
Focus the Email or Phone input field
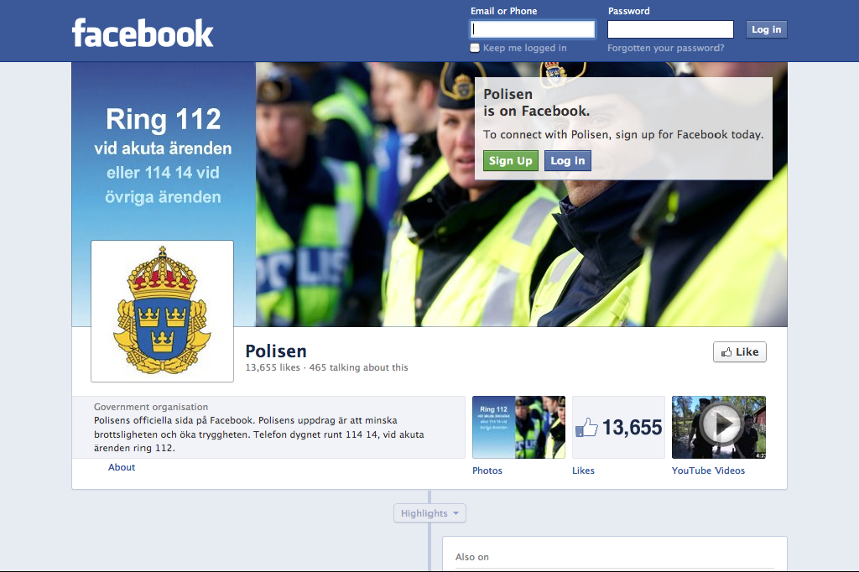point(533,29)
